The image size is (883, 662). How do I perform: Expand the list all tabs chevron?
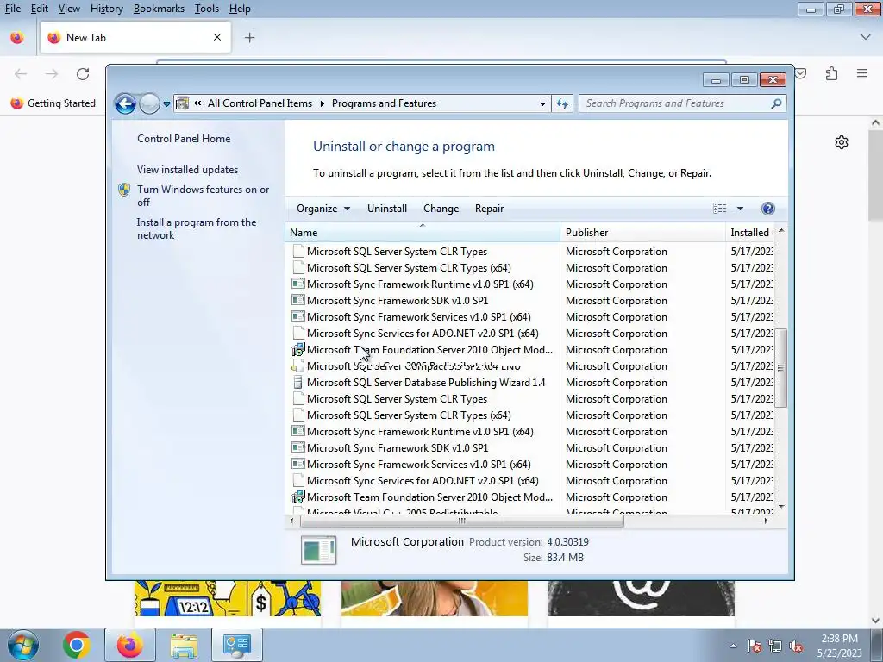(x=866, y=37)
